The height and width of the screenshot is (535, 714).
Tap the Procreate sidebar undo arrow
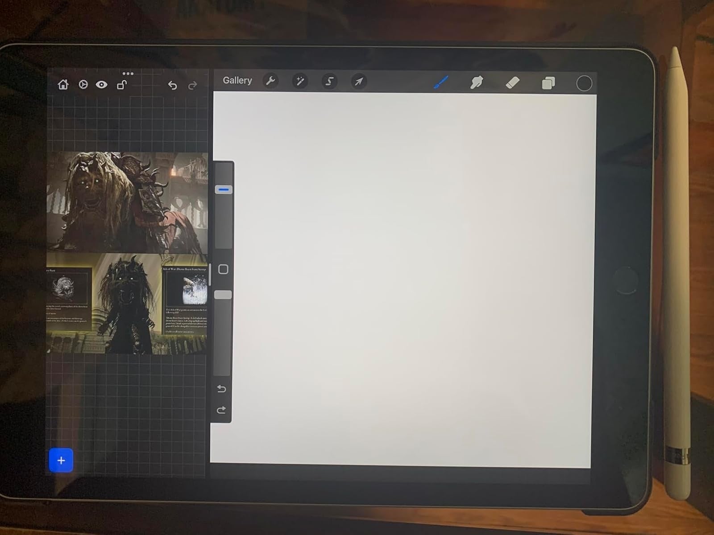[221, 389]
